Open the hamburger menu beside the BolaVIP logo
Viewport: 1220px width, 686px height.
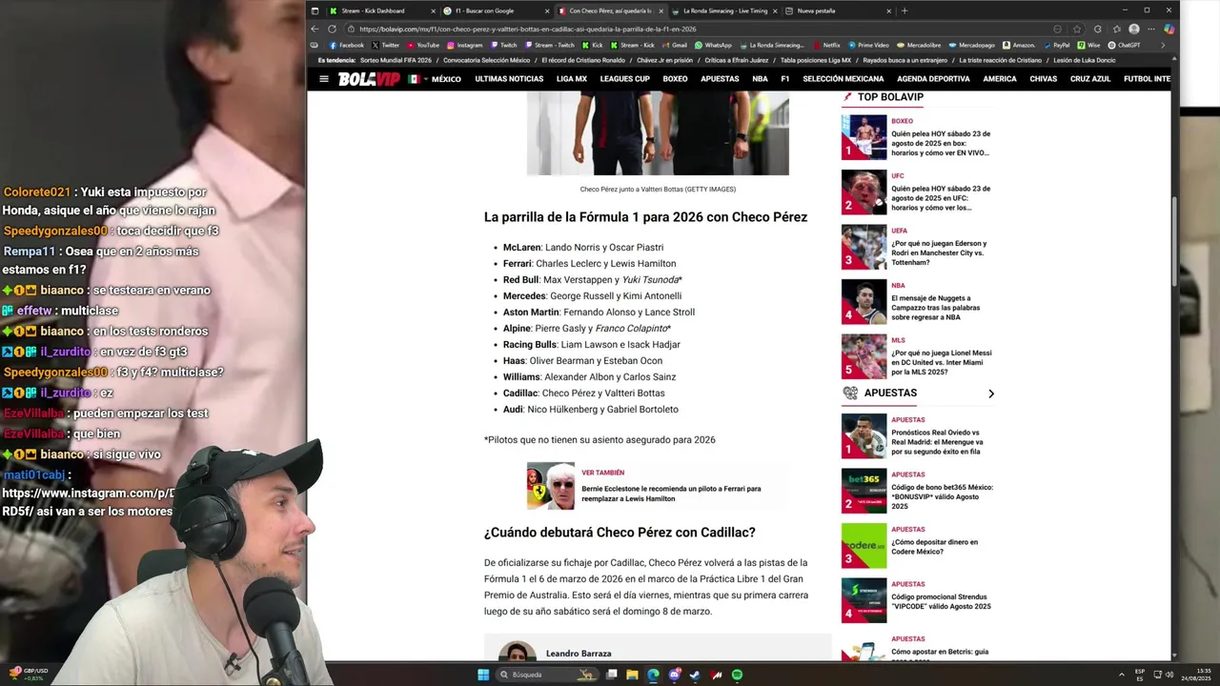(324, 79)
